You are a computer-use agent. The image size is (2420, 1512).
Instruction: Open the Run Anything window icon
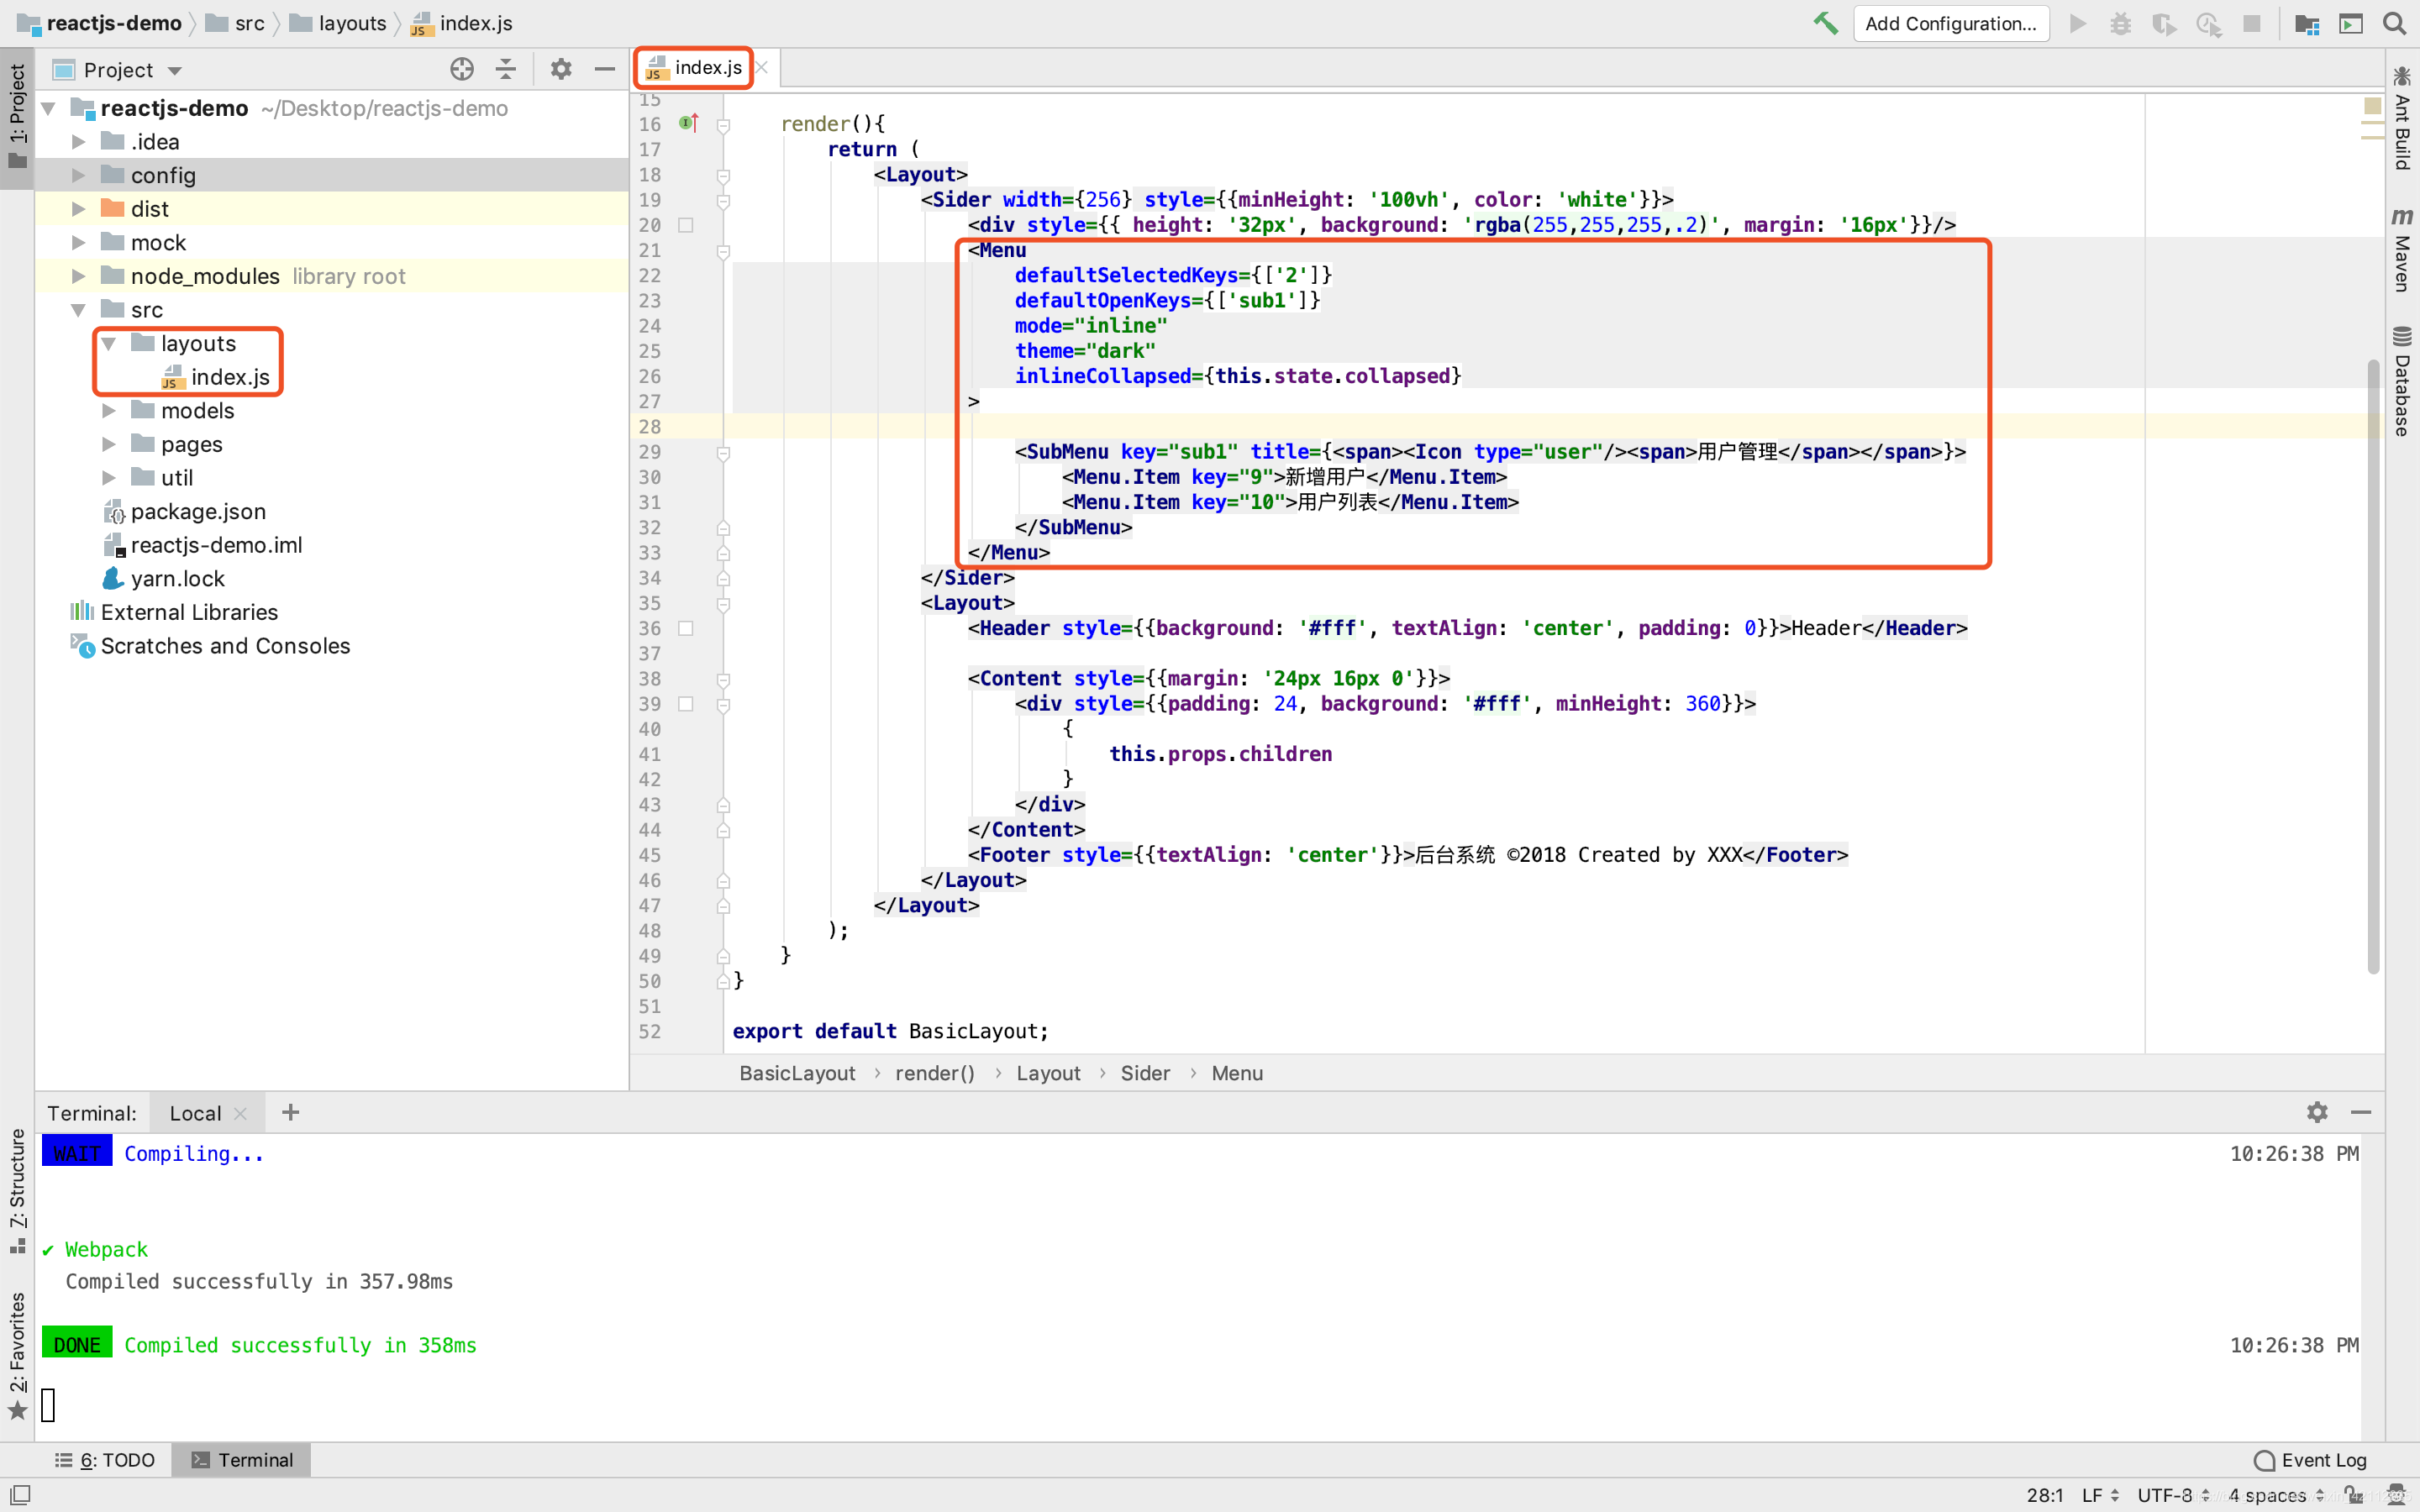(2351, 23)
